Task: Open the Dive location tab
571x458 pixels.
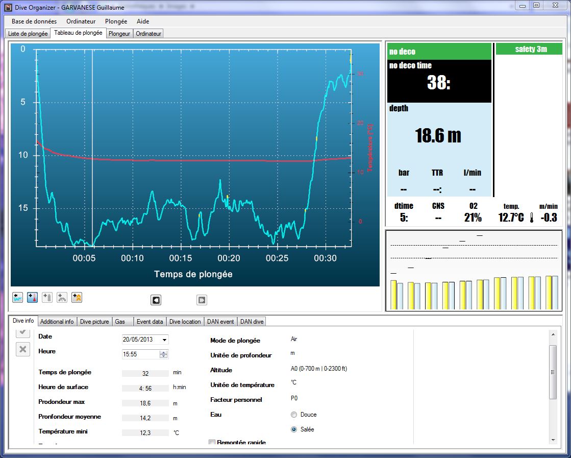Action: click(185, 322)
